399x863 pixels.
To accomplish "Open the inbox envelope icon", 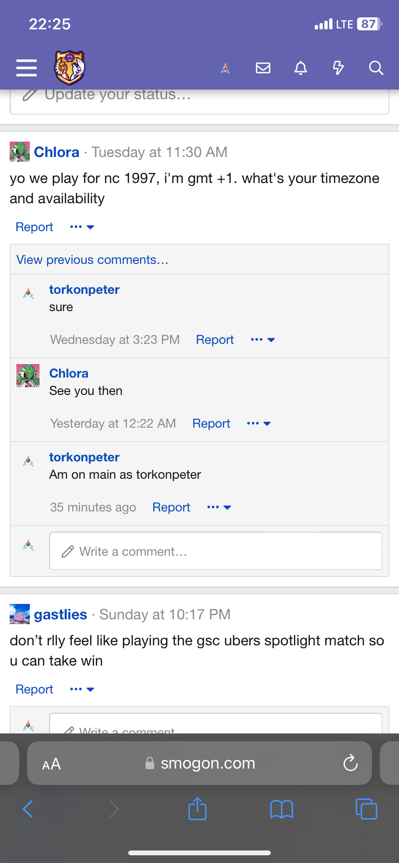I will 263,68.
